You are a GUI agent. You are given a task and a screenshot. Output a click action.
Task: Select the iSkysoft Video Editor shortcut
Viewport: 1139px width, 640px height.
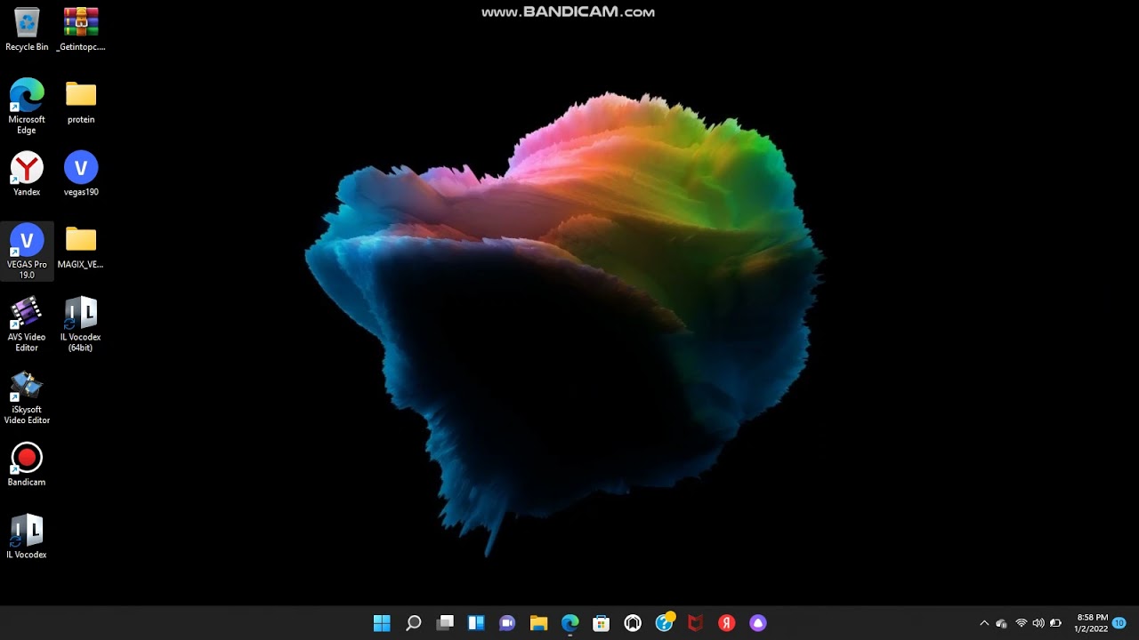coord(27,397)
